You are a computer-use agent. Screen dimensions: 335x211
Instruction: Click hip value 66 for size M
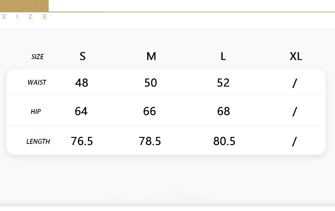click(150, 111)
